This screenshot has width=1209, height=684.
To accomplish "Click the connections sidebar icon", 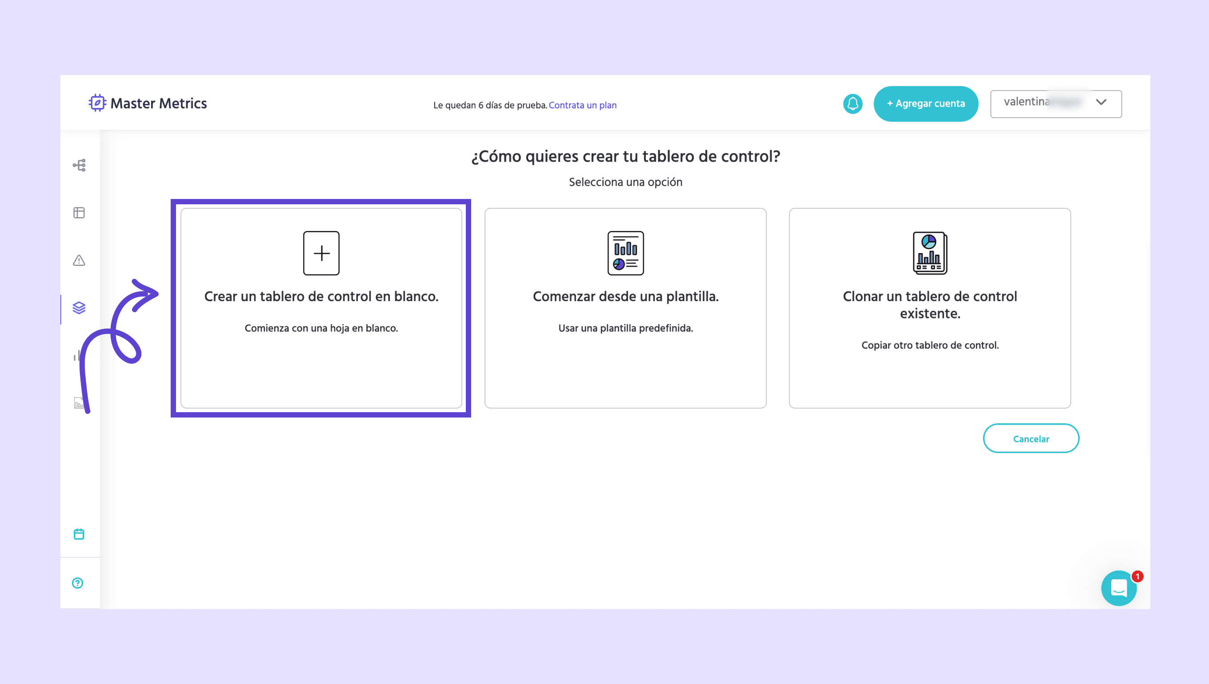I will (79, 165).
